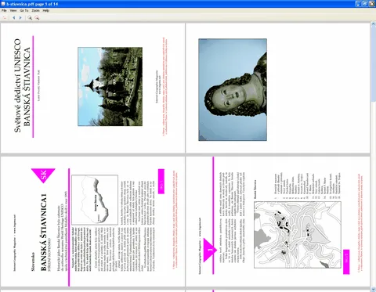Click the PDF document icon in title bar
Screen dimensions: 376x292
coord(3,4)
